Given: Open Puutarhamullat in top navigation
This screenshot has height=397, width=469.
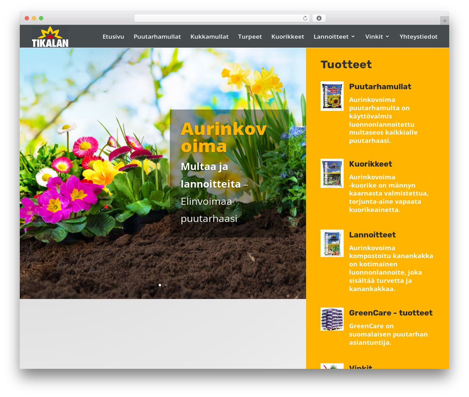Looking at the screenshot, I should (157, 37).
